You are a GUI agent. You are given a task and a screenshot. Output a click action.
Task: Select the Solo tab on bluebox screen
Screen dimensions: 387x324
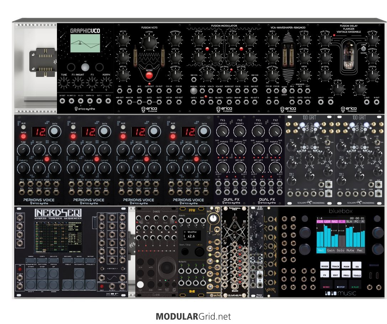click(340, 250)
